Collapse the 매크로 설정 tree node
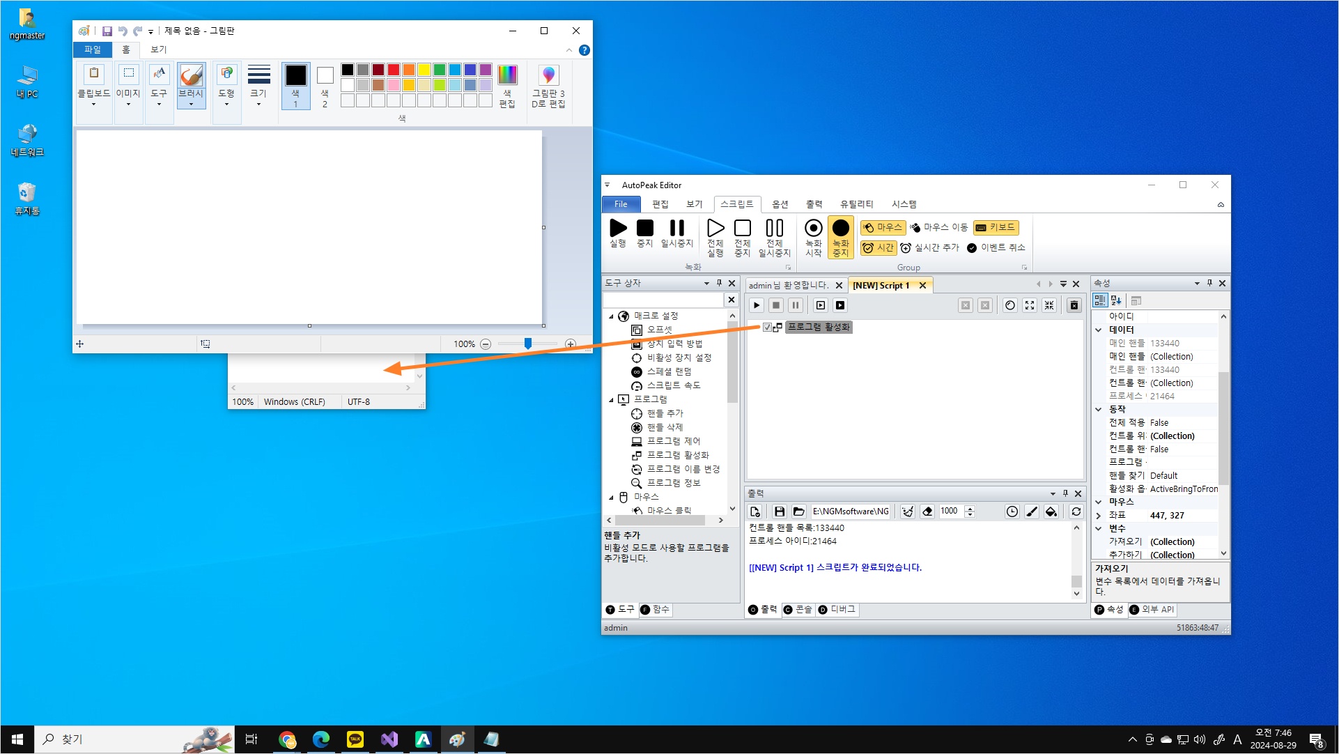The width and height of the screenshot is (1339, 754). [612, 316]
